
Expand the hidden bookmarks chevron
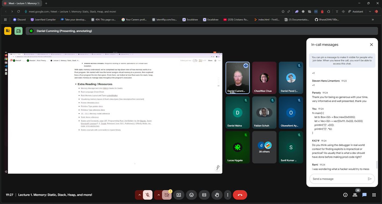[373, 19]
